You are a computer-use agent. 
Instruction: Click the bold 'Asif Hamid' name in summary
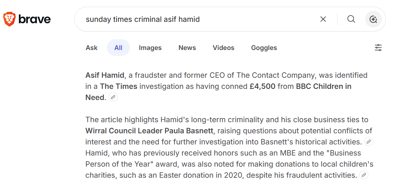pyautogui.click(x=105, y=75)
